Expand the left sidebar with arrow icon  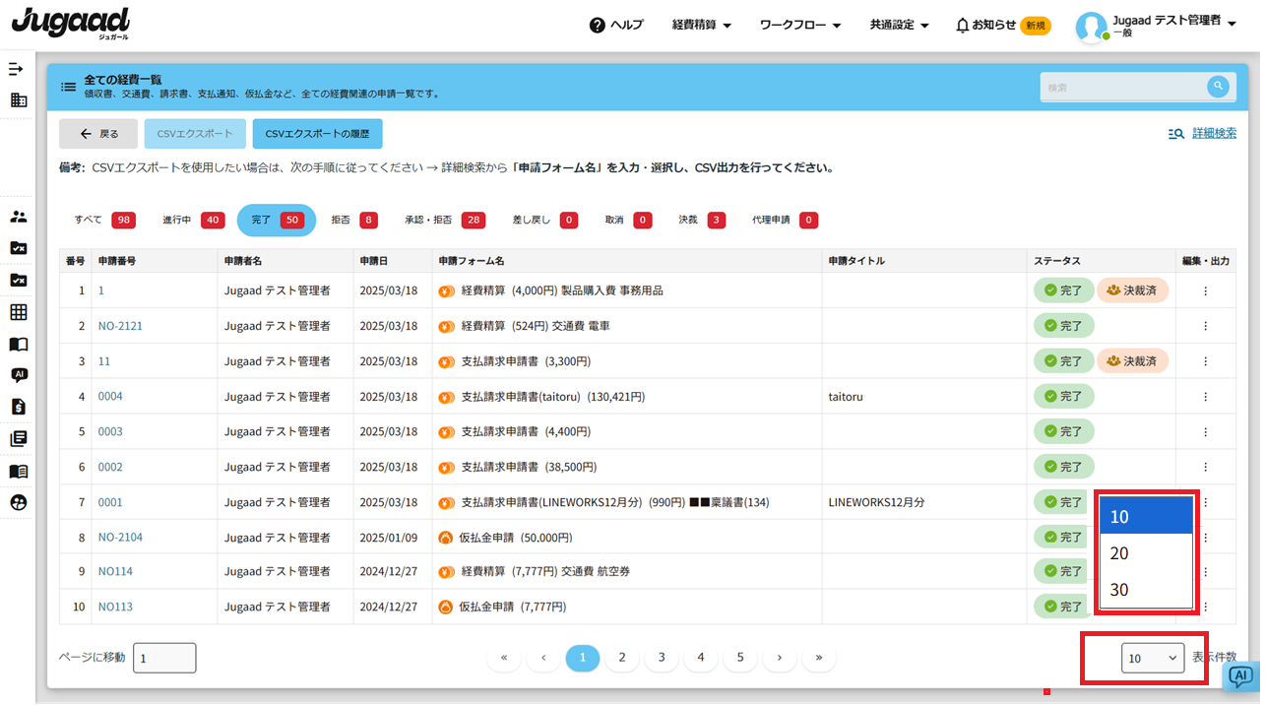click(16, 69)
